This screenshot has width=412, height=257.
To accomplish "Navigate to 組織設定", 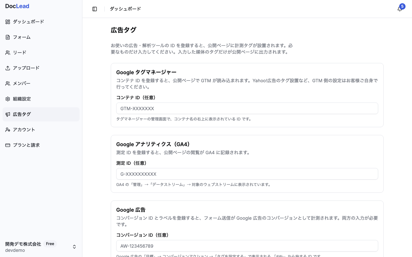I will point(41,99).
